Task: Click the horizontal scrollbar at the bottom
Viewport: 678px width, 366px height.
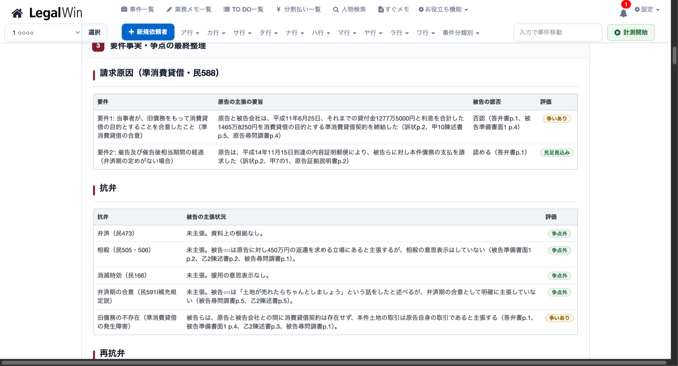Action: [x=333, y=363]
